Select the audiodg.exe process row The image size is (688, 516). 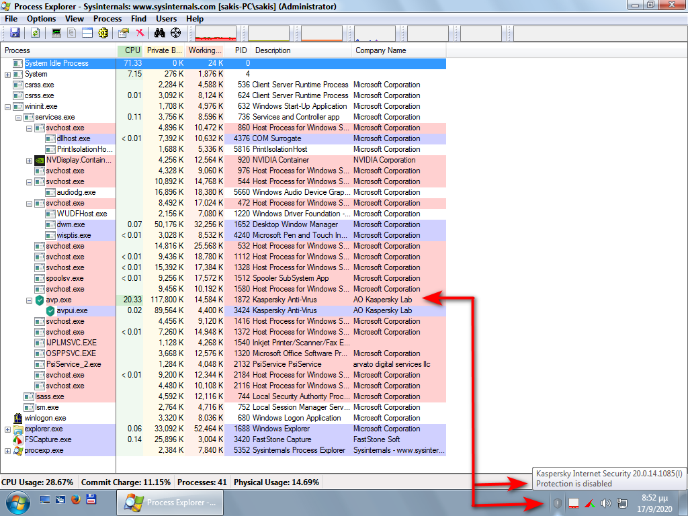pyautogui.click(x=223, y=193)
